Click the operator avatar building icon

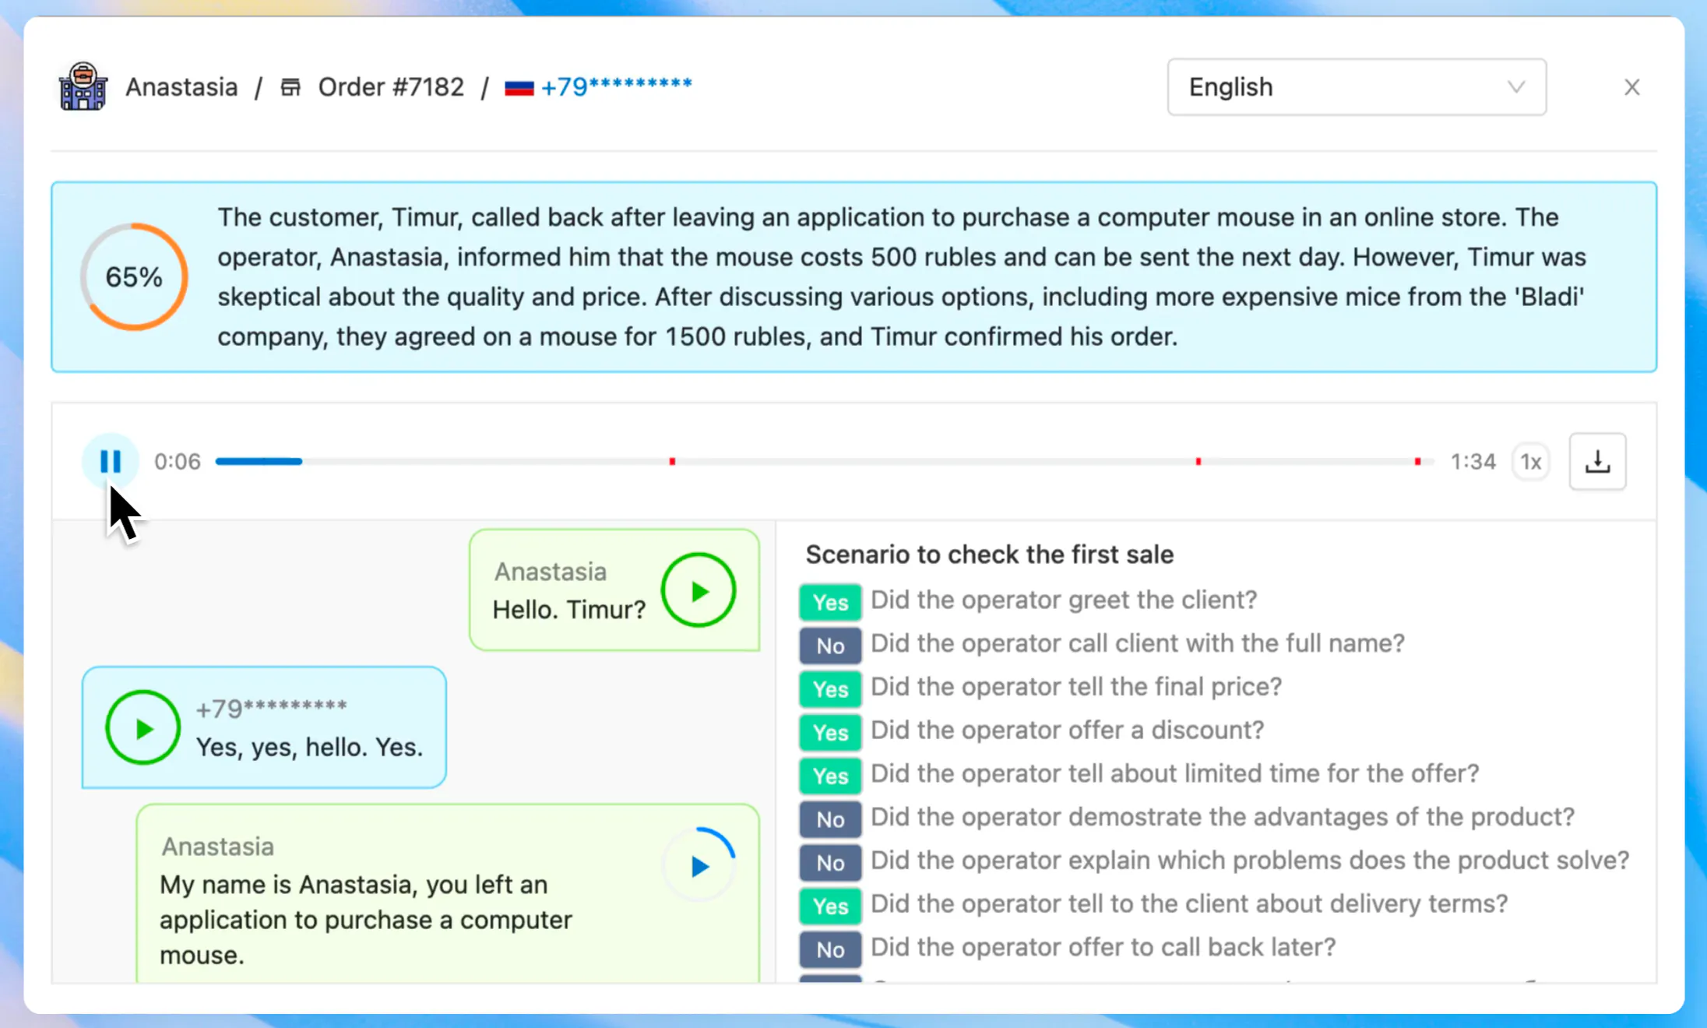point(83,86)
